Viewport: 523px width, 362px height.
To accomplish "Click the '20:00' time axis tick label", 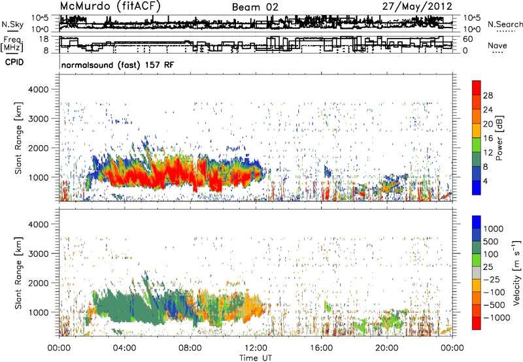I will [387, 348].
